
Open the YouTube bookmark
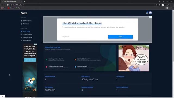11,8
